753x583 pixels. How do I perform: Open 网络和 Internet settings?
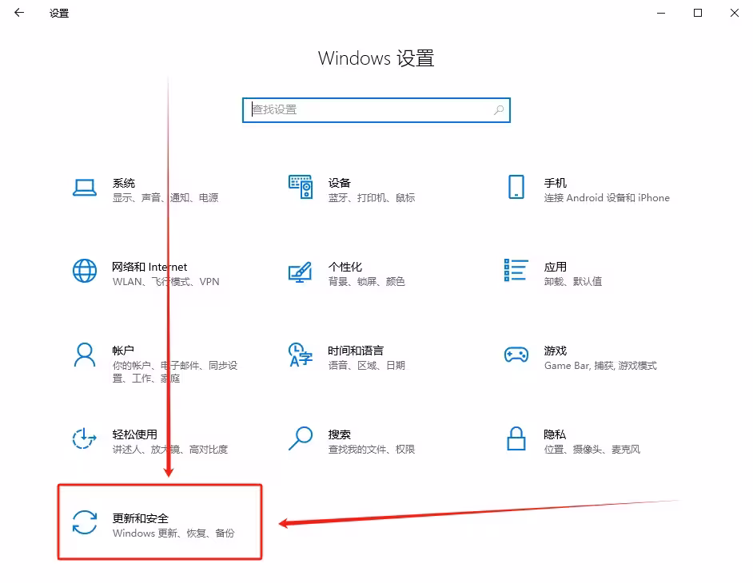(149, 267)
